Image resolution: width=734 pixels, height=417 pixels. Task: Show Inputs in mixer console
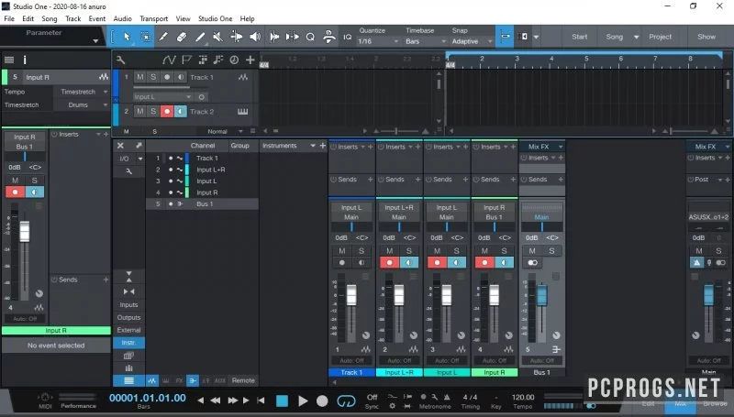tap(128, 305)
